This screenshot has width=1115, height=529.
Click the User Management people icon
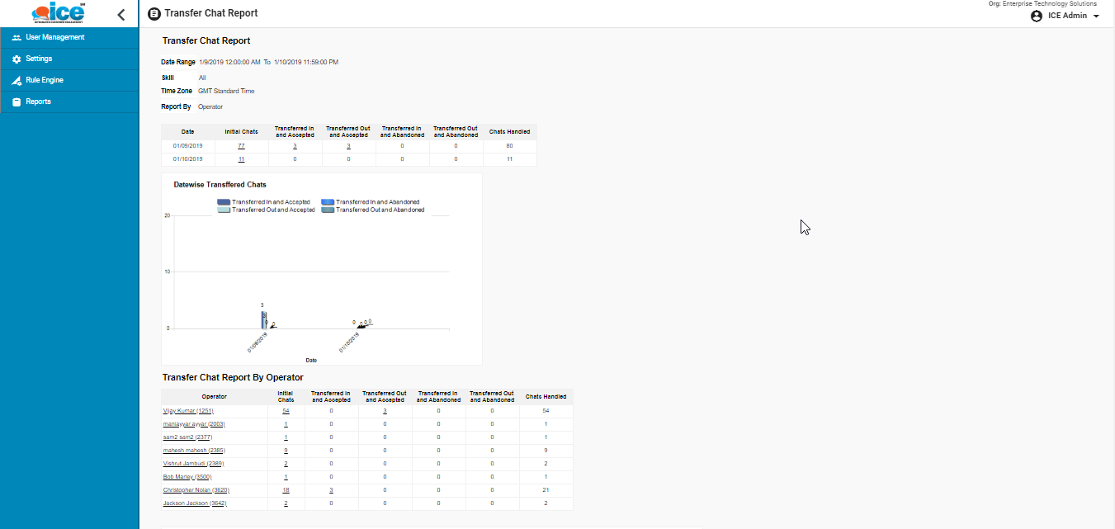(x=17, y=38)
